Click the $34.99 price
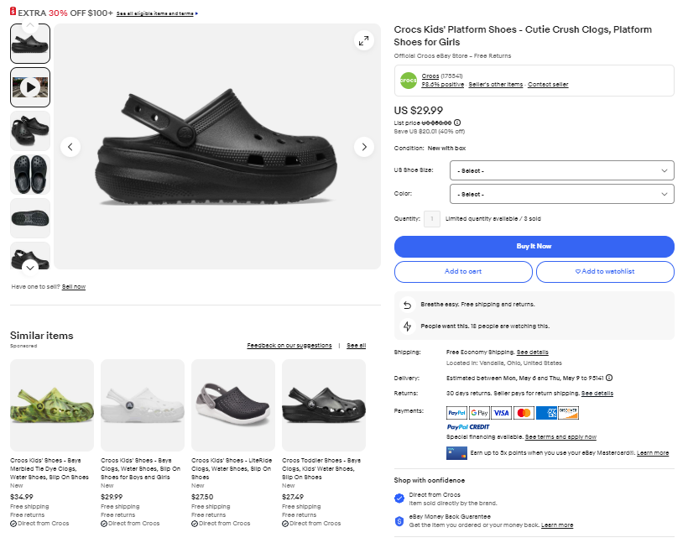 [x=22, y=497]
